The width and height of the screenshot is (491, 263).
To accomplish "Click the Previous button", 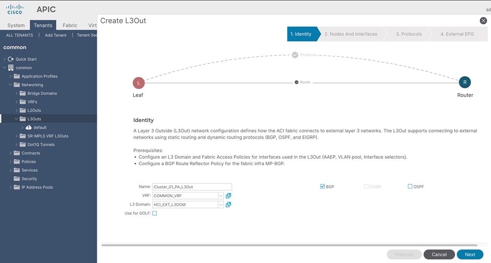I will tap(404, 254).
